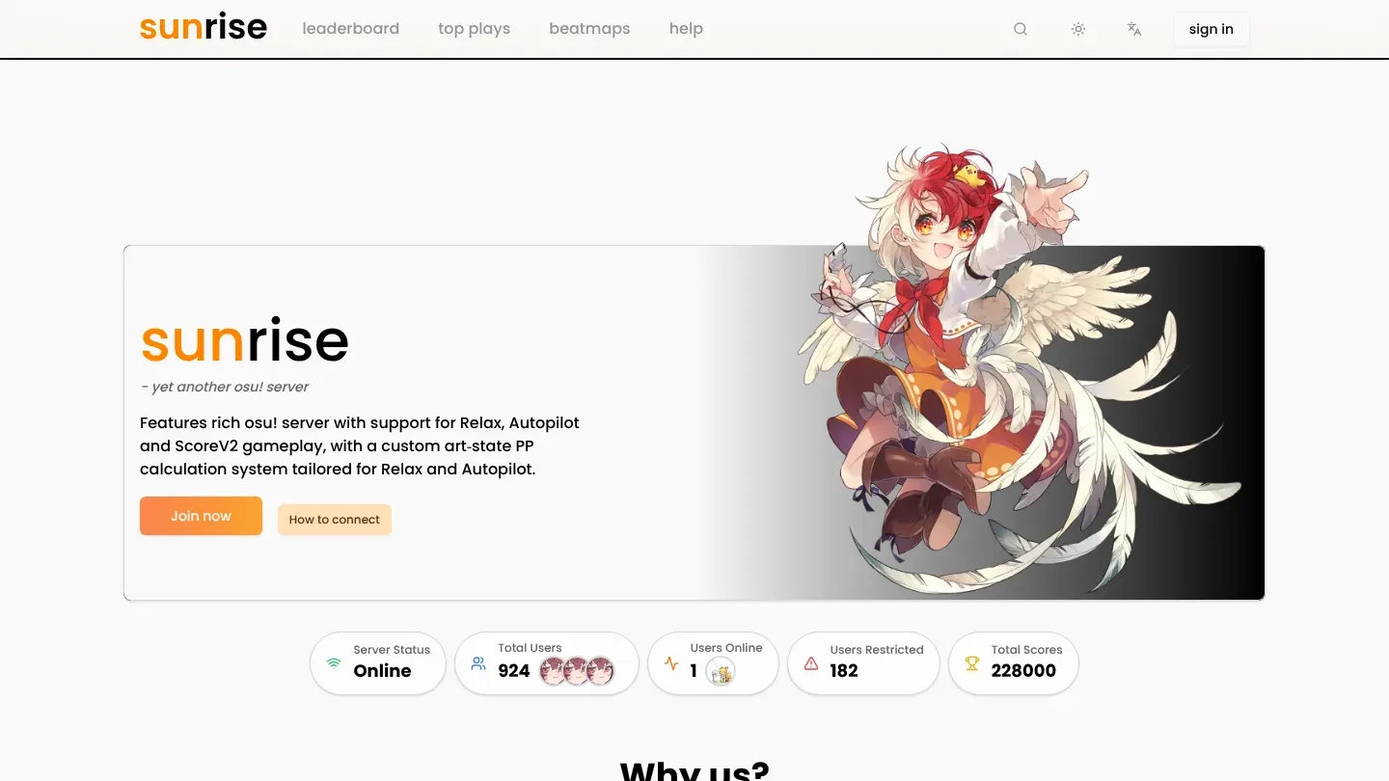The image size is (1389, 781).
Task: Click the sunrise logo in header
Action: tap(204, 28)
